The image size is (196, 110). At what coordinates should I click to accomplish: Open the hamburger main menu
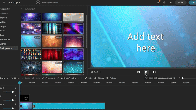pos(4,2)
